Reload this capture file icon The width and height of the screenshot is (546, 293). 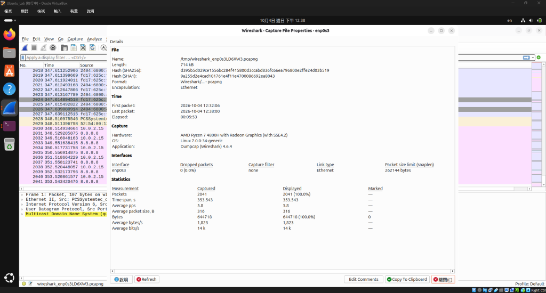[92, 48]
